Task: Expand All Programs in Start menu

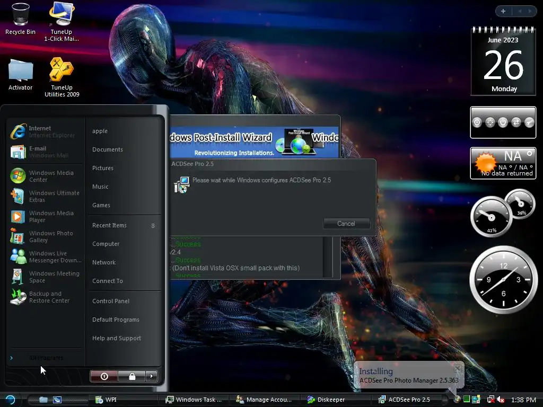Action: click(45, 358)
